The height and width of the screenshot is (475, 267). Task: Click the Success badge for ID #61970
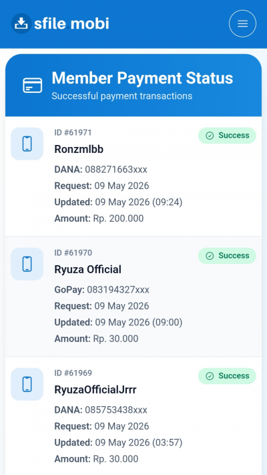coord(227,256)
